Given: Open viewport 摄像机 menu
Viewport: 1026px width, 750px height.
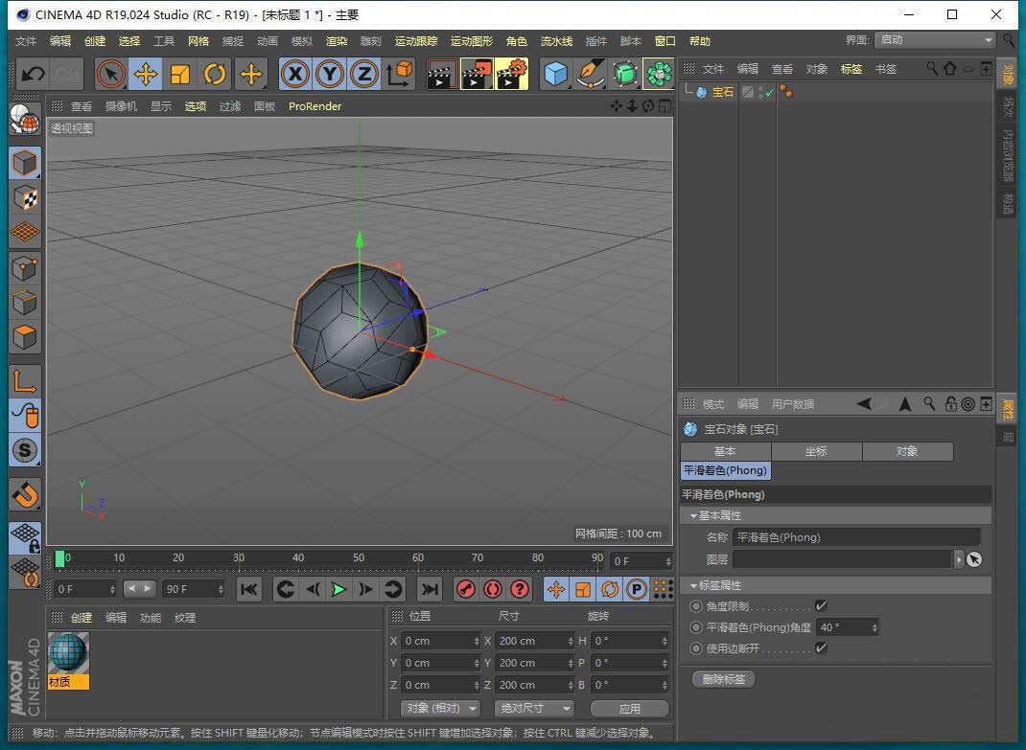Looking at the screenshot, I should pos(121,106).
